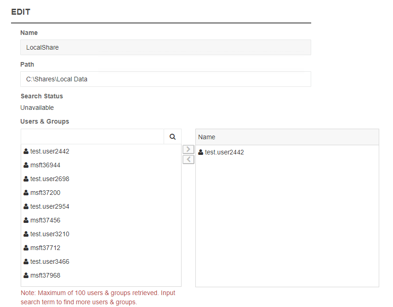Click the move left arrow button
Image resolution: width=393 pixels, height=307 pixels.
point(188,159)
